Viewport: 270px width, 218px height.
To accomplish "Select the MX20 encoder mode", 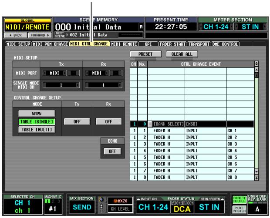I will (x=120, y=201).
